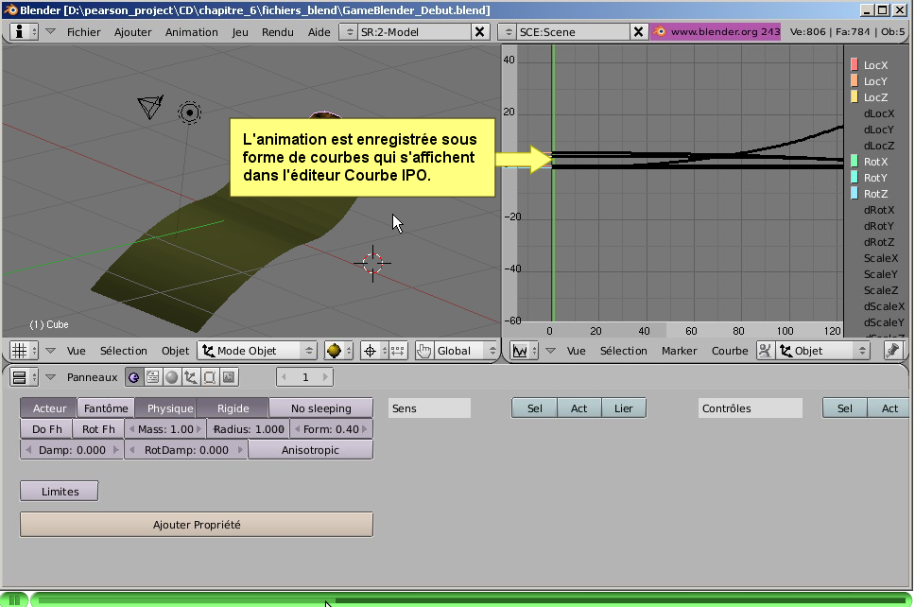Switch to the Shading context sphere icon

pyautogui.click(x=171, y=377)
